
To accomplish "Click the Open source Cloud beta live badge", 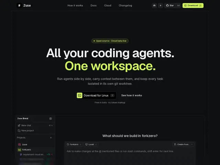I will pos(110,41).
